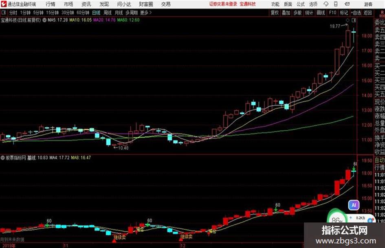Open the floating AI assistant button

tap(354, 205)
